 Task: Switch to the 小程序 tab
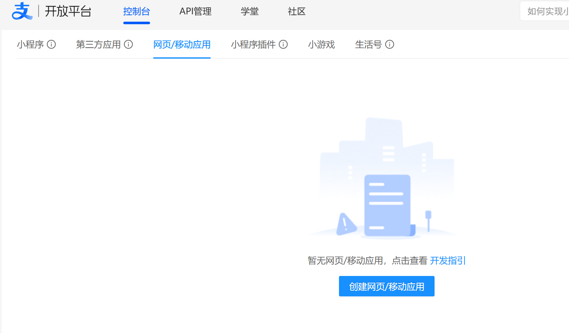30,44
